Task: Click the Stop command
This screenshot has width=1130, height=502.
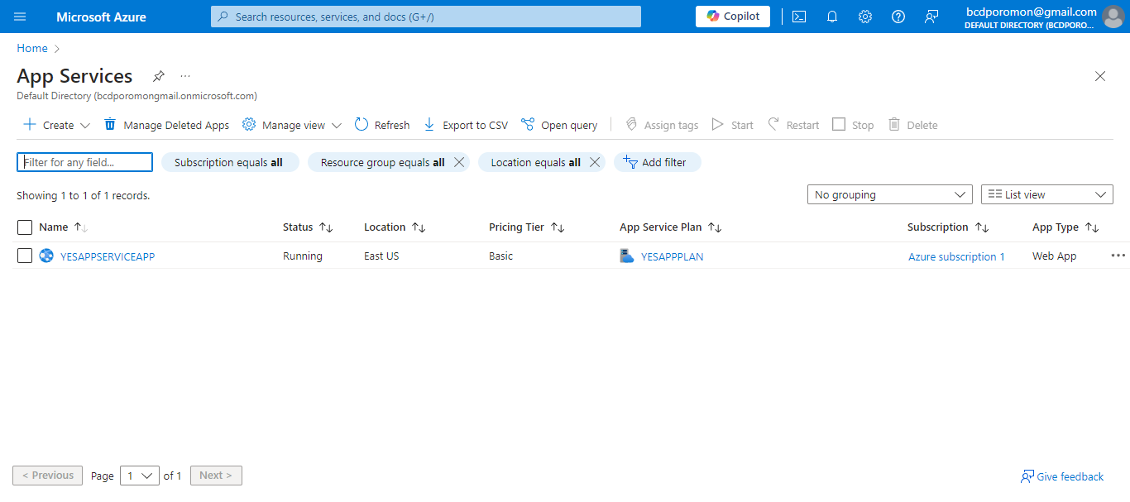Action: (x=853, y=125)
